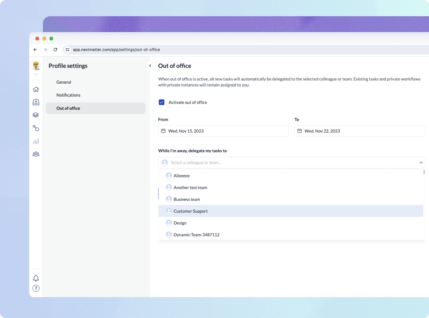This screenshot has width=429, height=318.
Task: Select Alleeeee from the list
Action: (291, 176)
